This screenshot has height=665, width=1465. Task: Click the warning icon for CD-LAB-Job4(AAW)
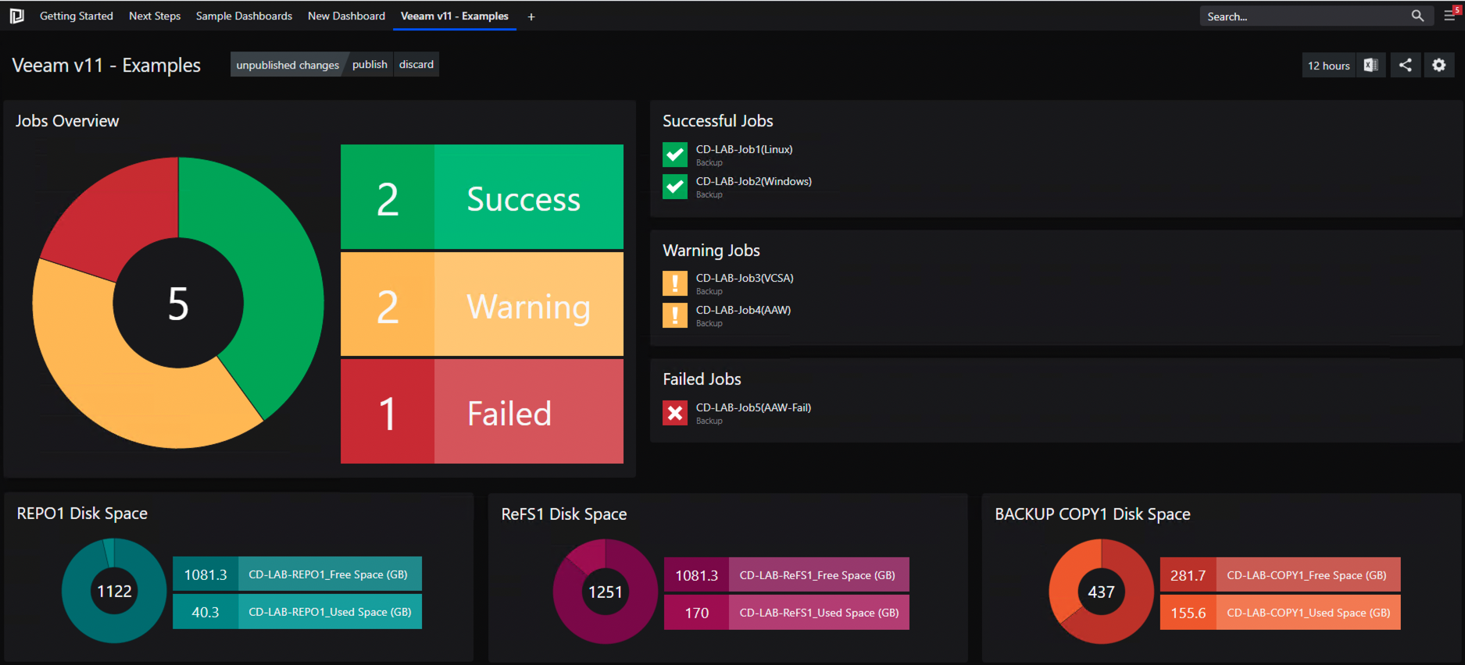click(675, 315)
